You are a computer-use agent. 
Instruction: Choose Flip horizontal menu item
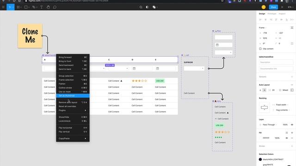tap(73, 128)
